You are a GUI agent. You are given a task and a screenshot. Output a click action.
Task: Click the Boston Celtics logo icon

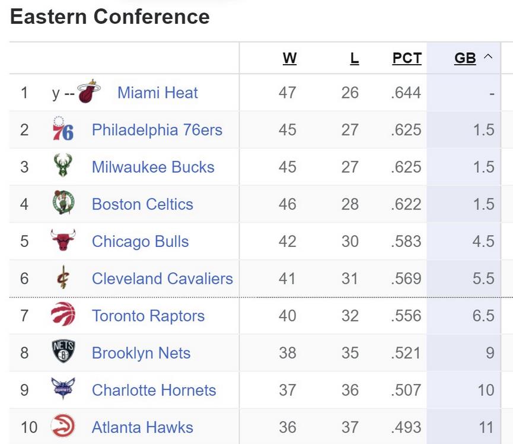[63, 204]
